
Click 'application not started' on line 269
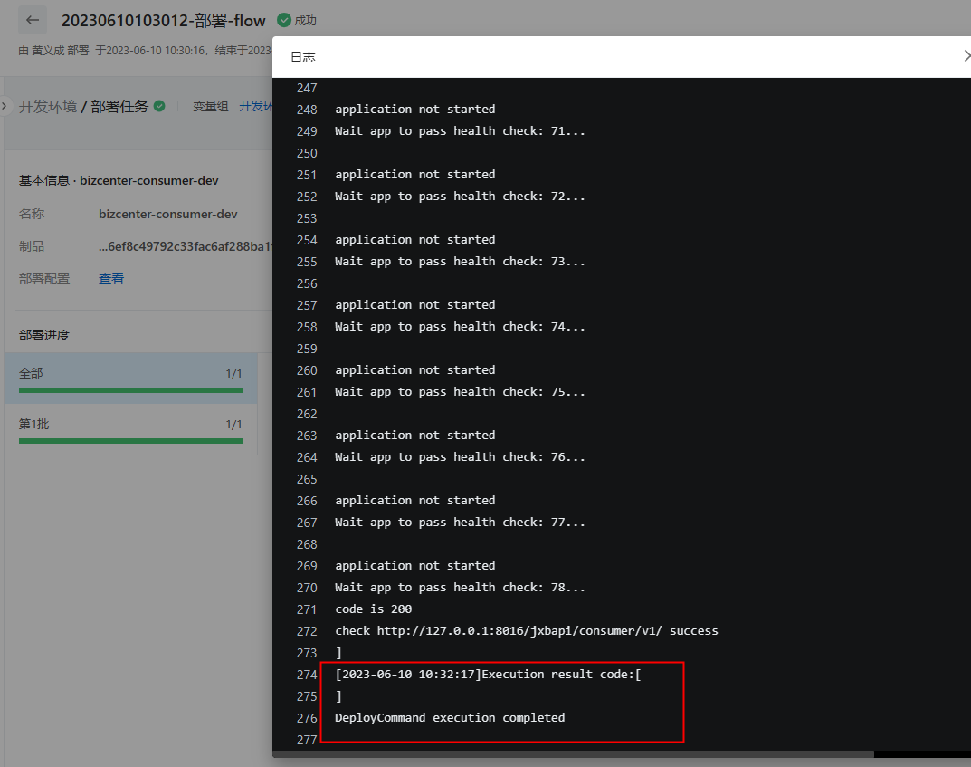pos(414,566)
